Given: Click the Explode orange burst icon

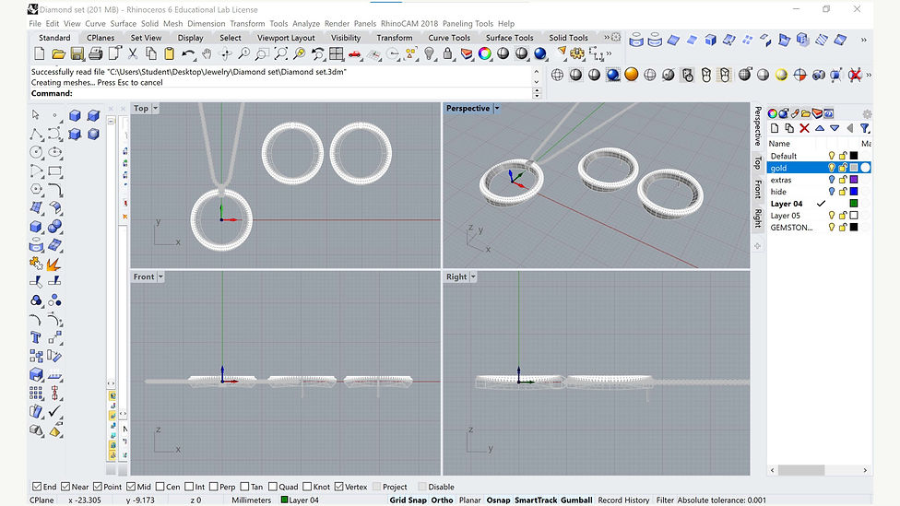Looking at the screenshot, I should [x=54, y=264].
